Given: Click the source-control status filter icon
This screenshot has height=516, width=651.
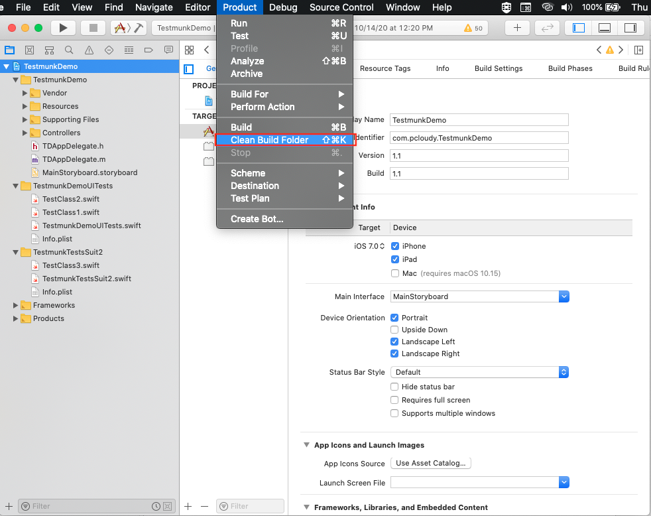Looking at the screenshot, I should pyautogui.click(x=167, y=506).
